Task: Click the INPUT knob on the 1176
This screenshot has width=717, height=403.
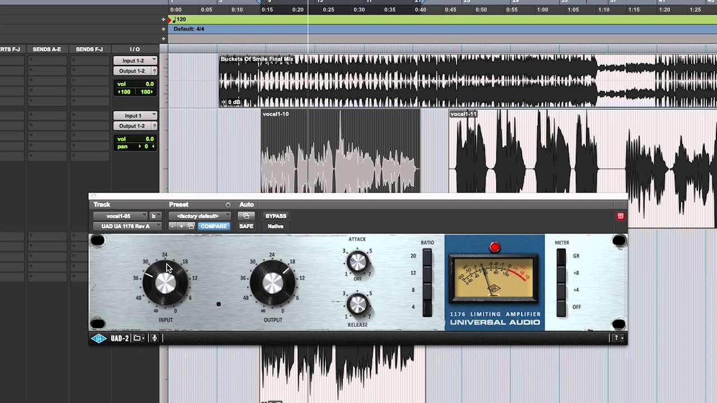Action: tap(165, 283)
